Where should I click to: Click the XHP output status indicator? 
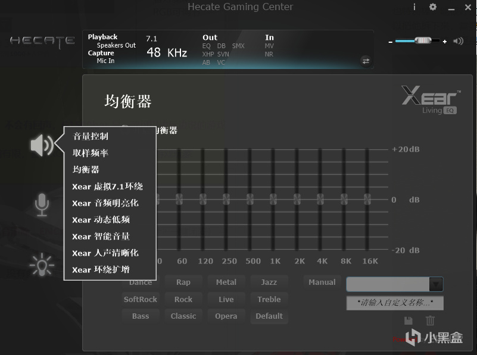click(x=208, y=54)
